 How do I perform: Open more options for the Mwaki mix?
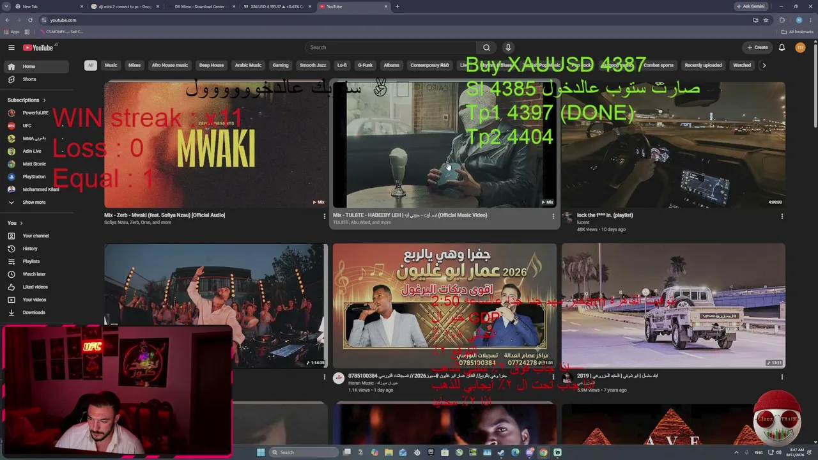[x=324, y=217]
